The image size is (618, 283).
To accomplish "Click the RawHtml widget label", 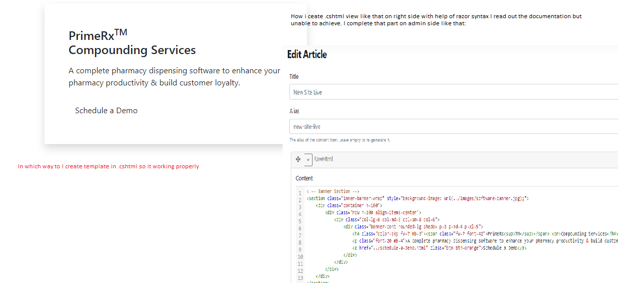I will [x=323, y=159].
